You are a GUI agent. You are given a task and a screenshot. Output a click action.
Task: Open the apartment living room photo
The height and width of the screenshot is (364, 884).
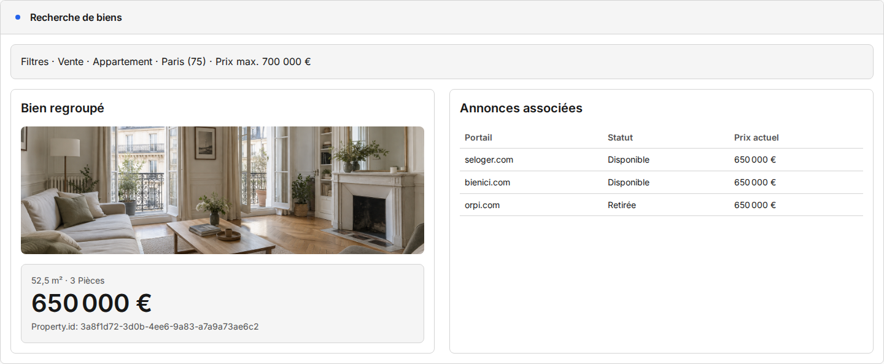(x=222, y=190)
